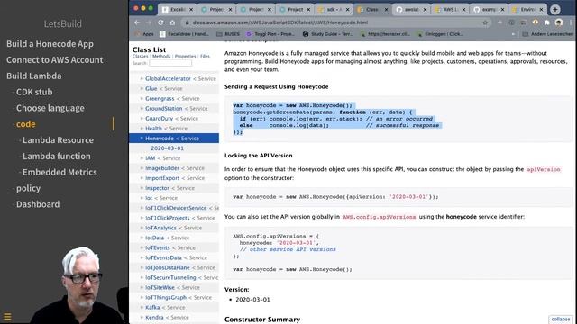Screen dimensions: 577x324
Task: Jump to Connect to AWS Account slide
Action: pyautogui.click(x=55, y=60)
